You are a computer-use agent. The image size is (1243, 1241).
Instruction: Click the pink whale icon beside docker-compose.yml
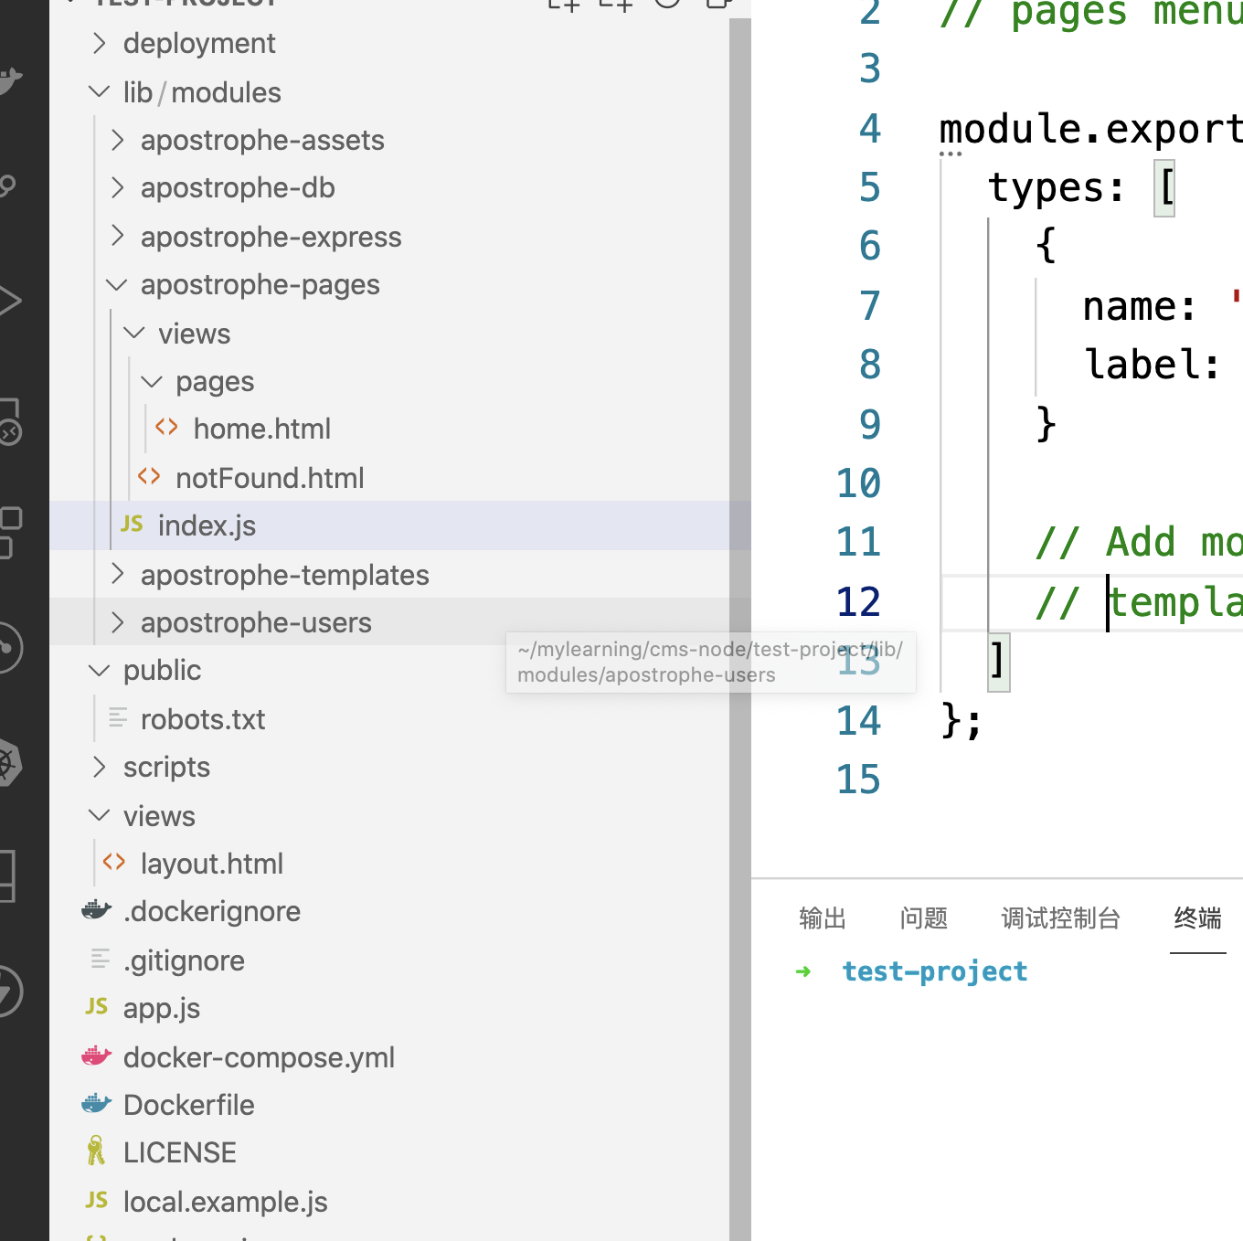tap(97, 1056)
